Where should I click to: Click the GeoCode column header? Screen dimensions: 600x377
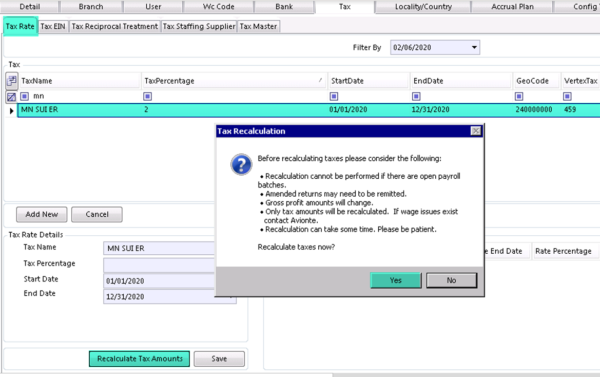point(537,81)
